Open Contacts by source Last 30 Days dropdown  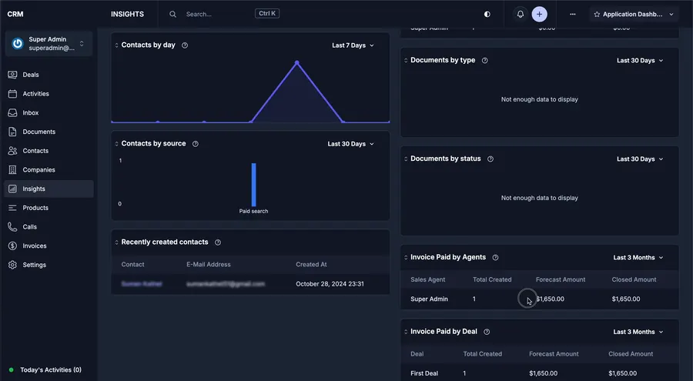350,144
